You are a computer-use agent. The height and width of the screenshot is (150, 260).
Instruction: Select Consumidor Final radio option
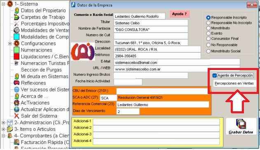208,39
